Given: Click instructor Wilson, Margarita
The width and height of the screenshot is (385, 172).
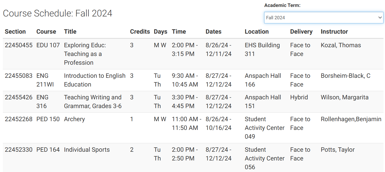Looking at the screenshot, I should tap(344, 97).
